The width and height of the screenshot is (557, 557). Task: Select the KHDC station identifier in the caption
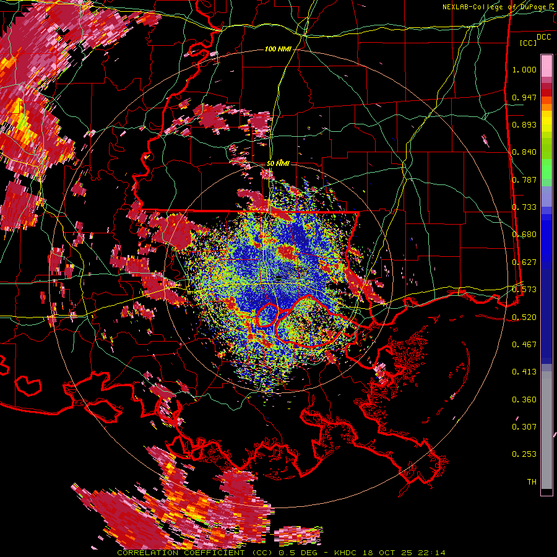(347, 553)
